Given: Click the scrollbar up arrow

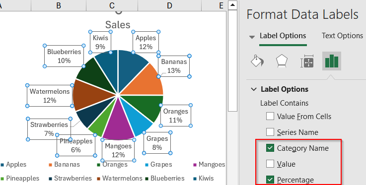Looking at the screenshot, I should click(233, 5).
